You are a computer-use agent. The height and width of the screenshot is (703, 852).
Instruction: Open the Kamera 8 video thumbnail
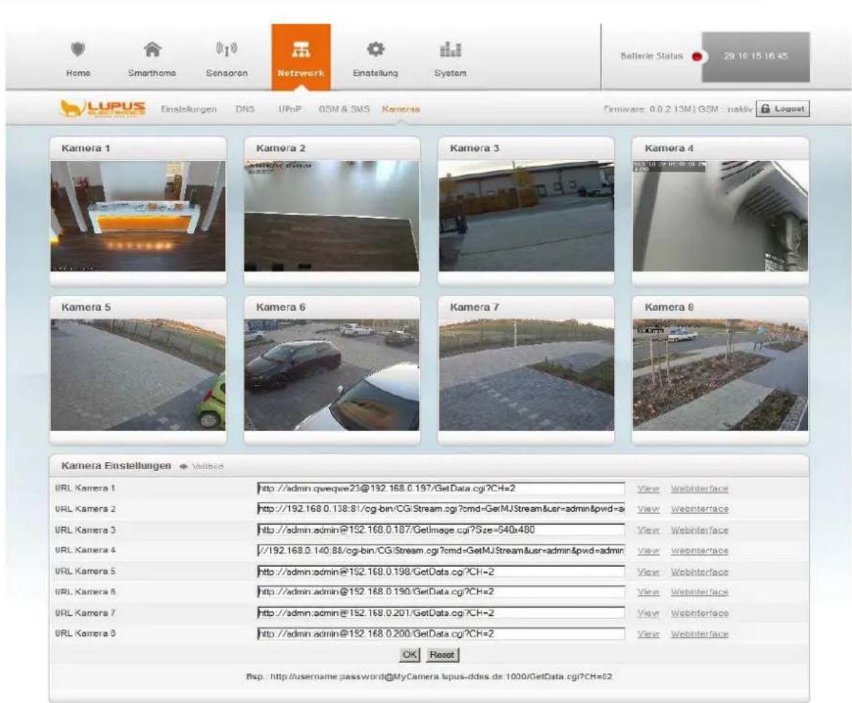pos(720,375)
